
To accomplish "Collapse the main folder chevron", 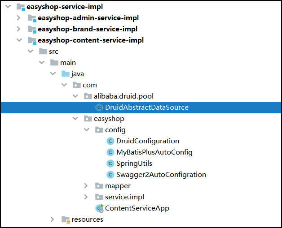I will click(42, 62).
